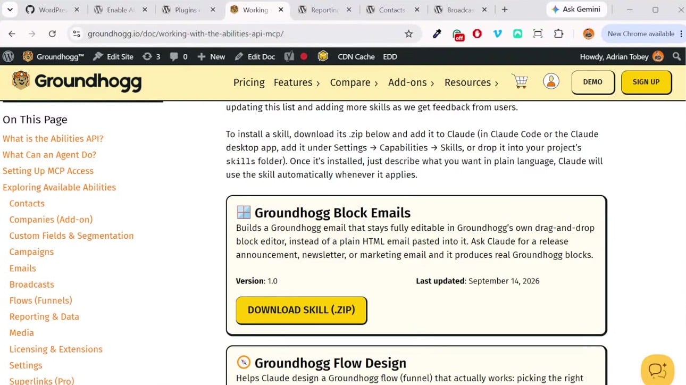
Task: Open the eyedropper extension icon
Action: (x=437, y=34)
